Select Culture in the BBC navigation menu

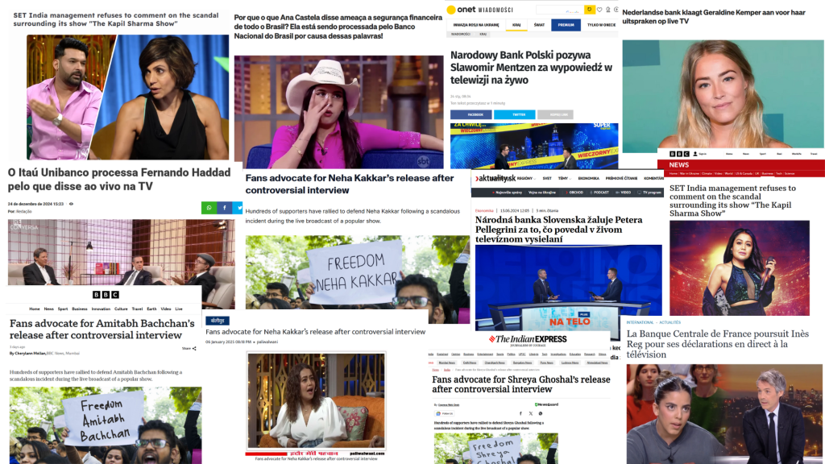pyautogui.click(x=121, y=309)
